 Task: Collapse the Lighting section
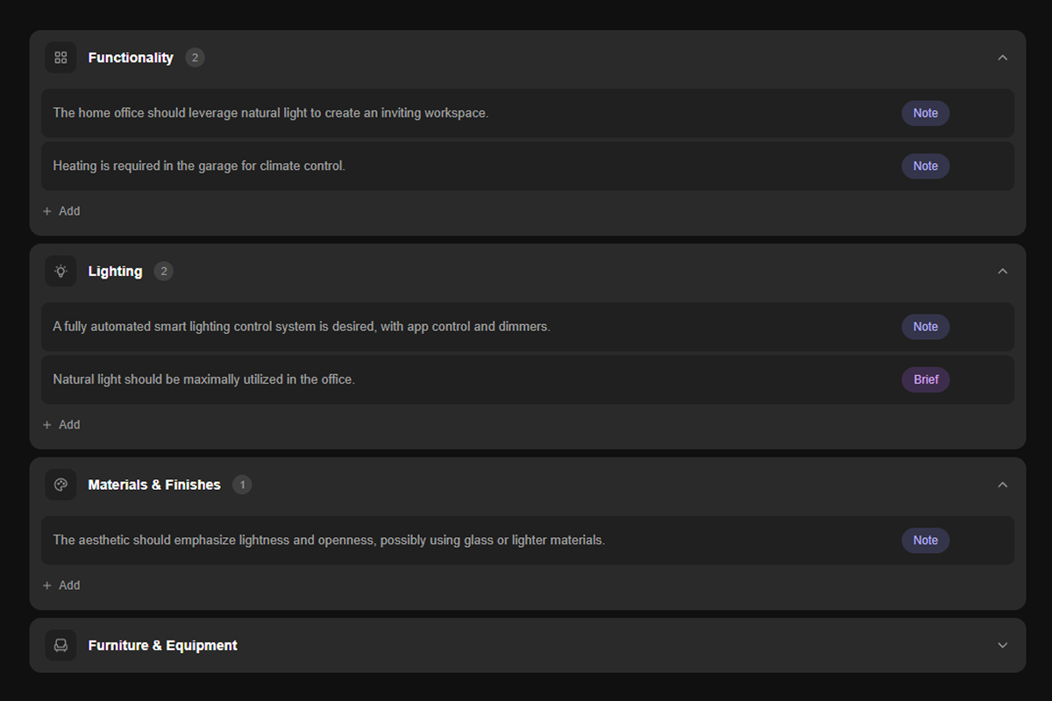point(1003,272)
